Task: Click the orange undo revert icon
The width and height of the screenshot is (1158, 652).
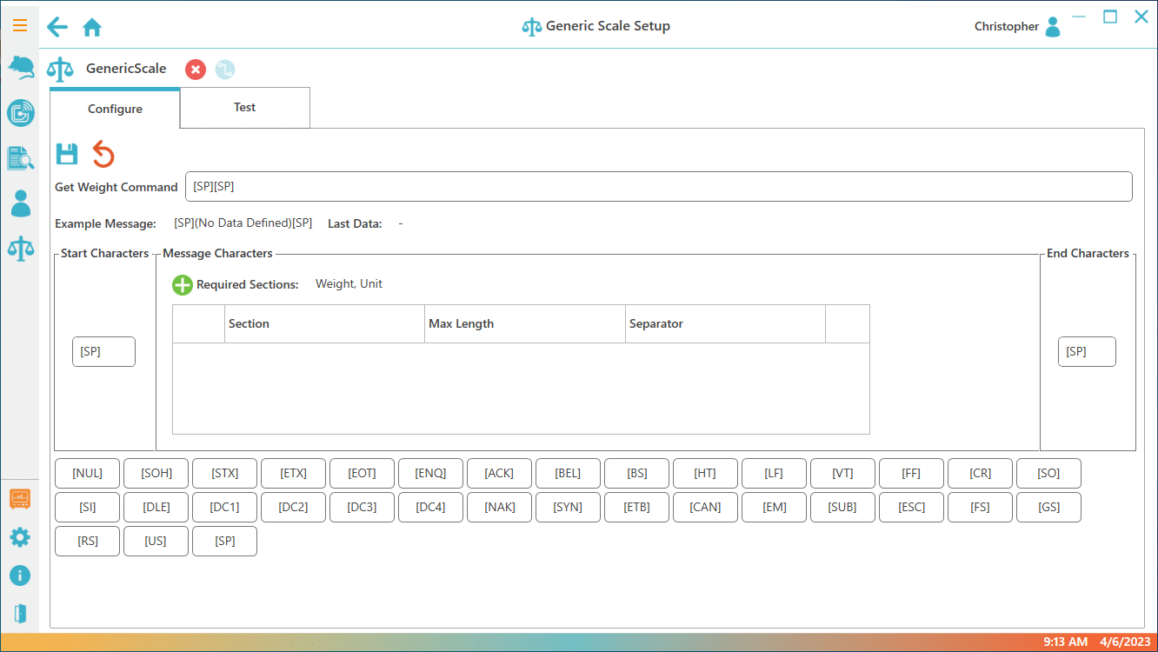Action: click(103, 154)
